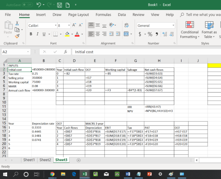Switch to the Formulas tab
Viewport: 221px width, 179px height.
(103, 15)
